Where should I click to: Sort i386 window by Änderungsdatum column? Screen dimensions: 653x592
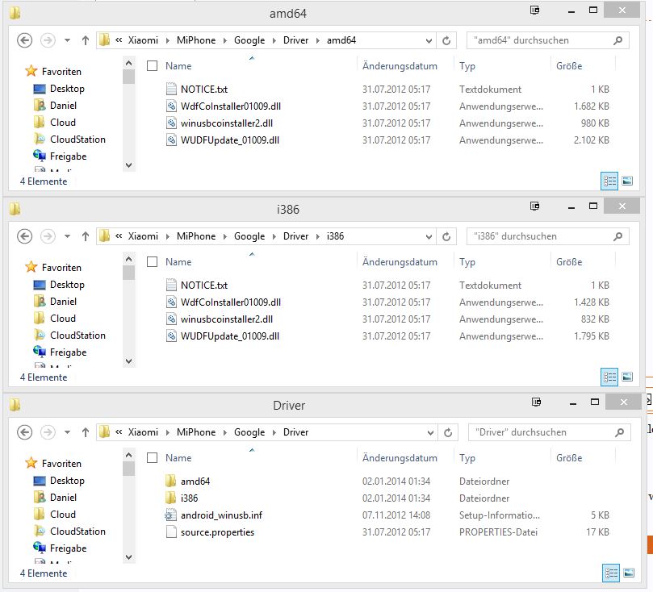[400, 262]
